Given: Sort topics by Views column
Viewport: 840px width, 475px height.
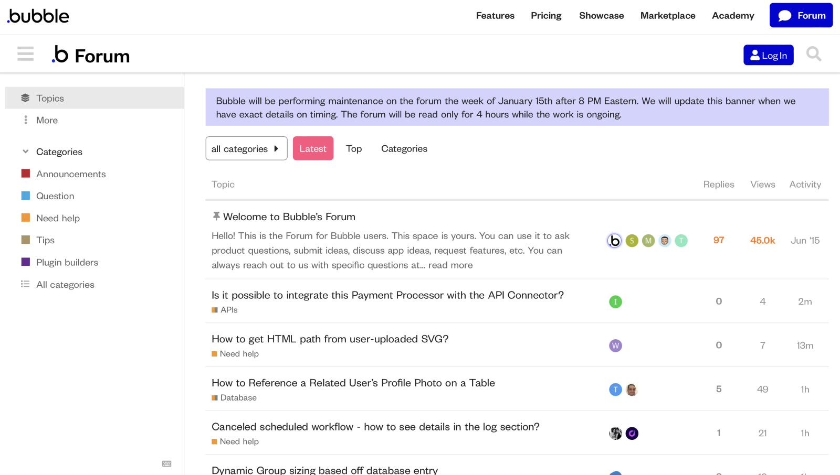Looking at the screenshot, I should [x=762, y=184].
